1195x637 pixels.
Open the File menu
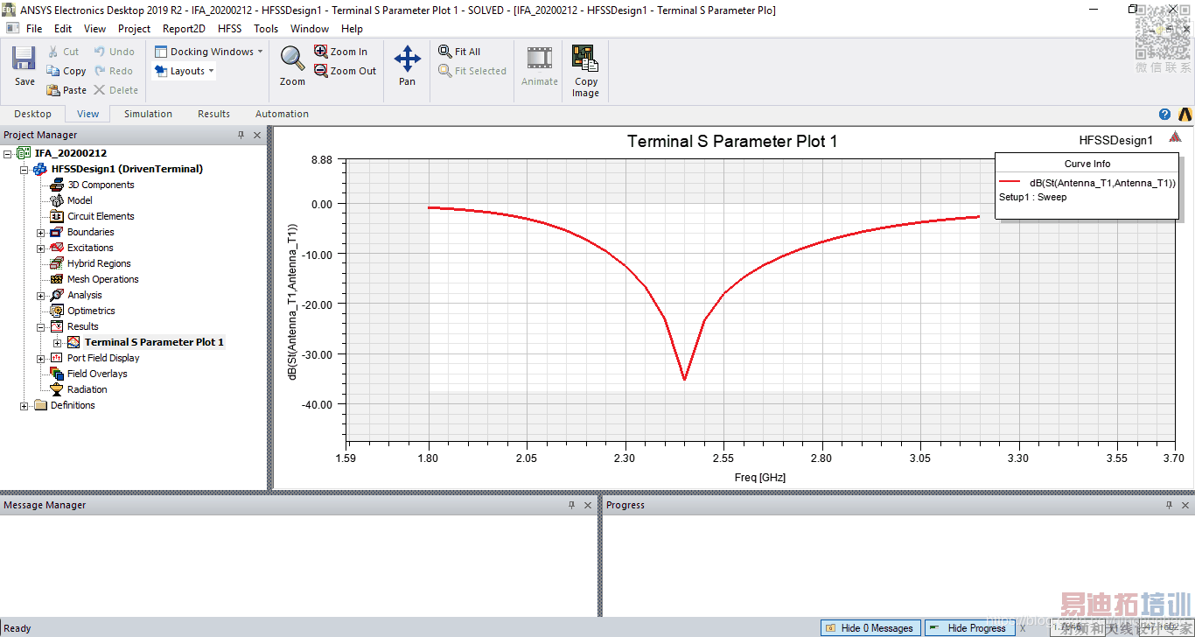click(x=34, y=29)
